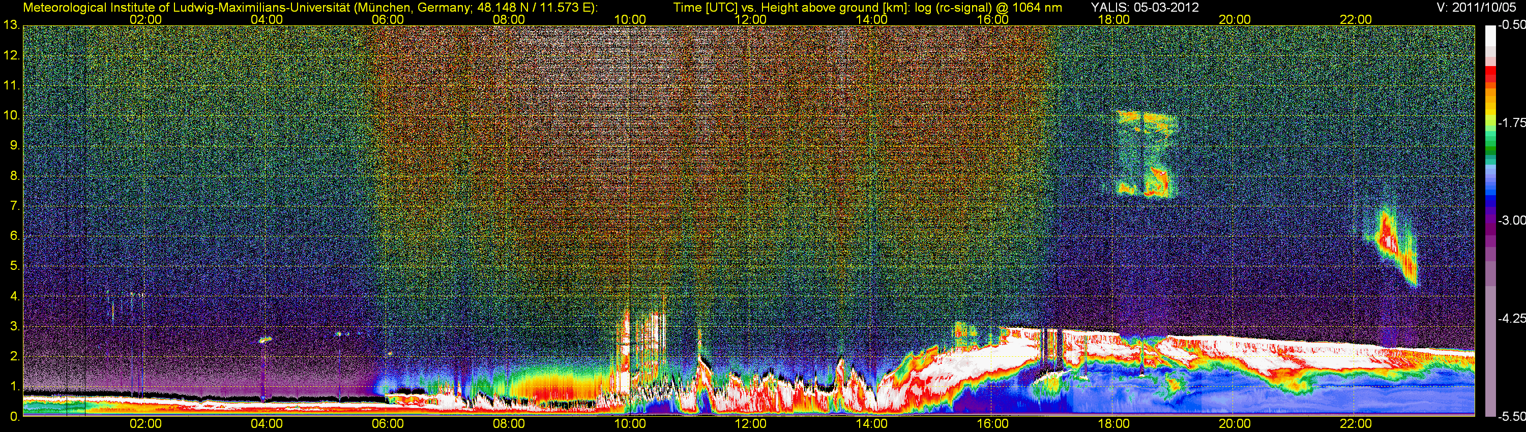Select the 04:00 tick label along the top
The image size is (1526, 432).
(267, 19)
